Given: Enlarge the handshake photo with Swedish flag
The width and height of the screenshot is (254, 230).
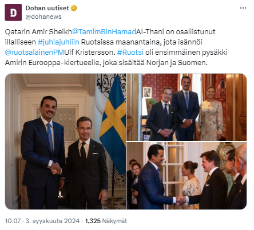Looking at the screenshot, I should (x=65, y=142).
